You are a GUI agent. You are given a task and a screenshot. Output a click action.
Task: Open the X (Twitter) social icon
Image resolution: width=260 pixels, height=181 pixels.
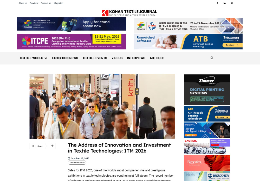tap(232, 3)
